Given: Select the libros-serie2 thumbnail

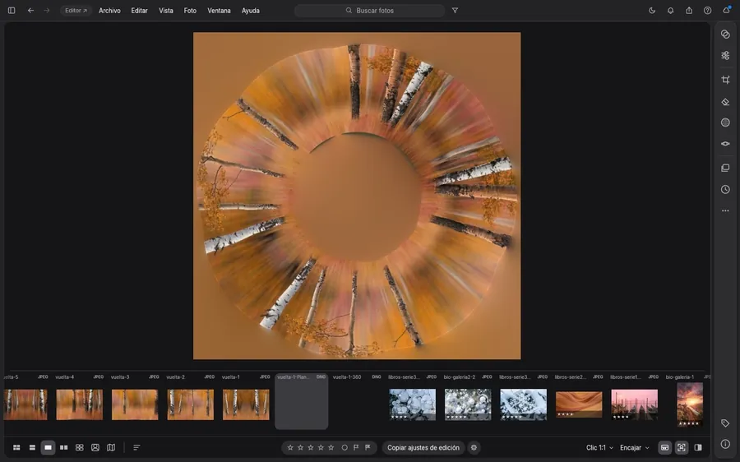Looking at the screenshot, I should [x=579, y=404].
